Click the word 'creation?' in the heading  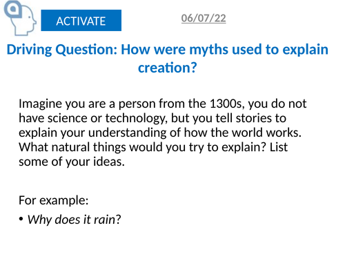coord(168,68)
